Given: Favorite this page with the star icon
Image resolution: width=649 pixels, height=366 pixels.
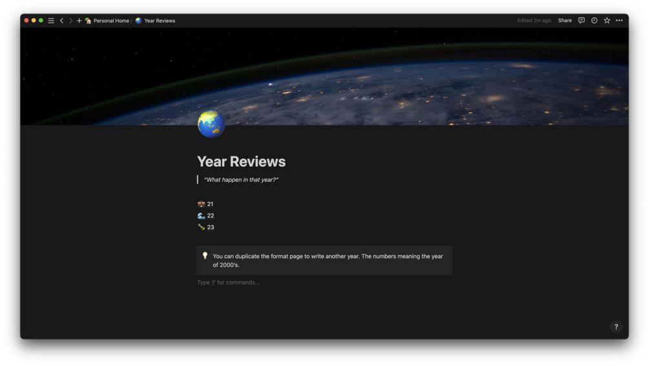Looking at the screenshot, I should point(607,20).
